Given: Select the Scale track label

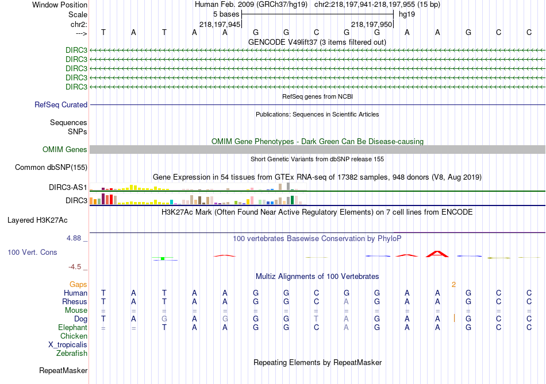Looking at the screenshot, I should click(78, 14).
